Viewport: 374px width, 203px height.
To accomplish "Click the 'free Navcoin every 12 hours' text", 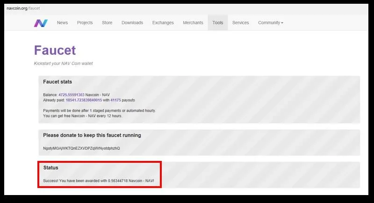I will click(x=83, y=116).
